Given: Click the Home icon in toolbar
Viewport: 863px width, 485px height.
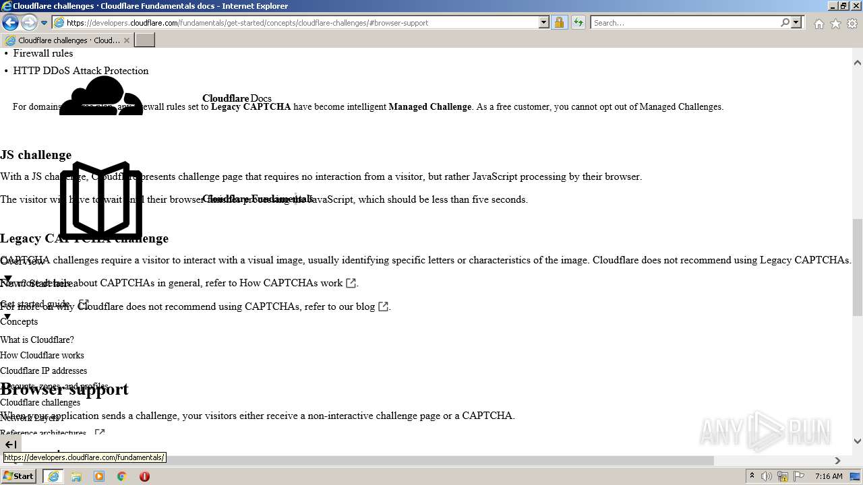Looking at the screenshot, I should 819,24.
